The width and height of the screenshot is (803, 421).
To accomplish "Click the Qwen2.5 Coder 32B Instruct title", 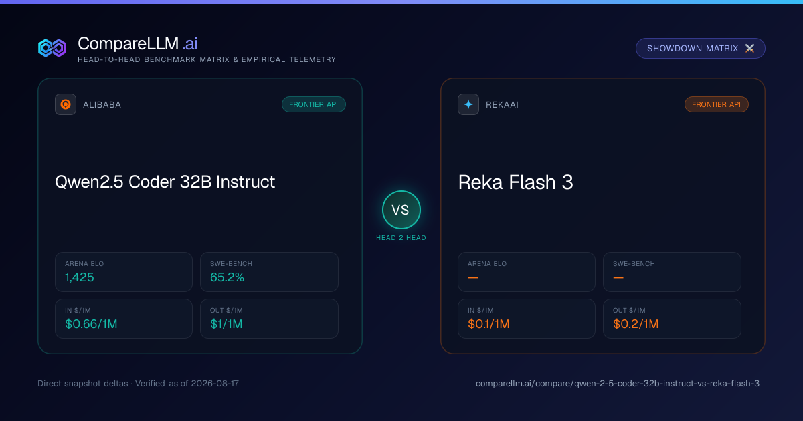I will [165, 182].
